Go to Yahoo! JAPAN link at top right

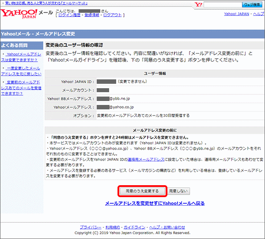[236, 14]
